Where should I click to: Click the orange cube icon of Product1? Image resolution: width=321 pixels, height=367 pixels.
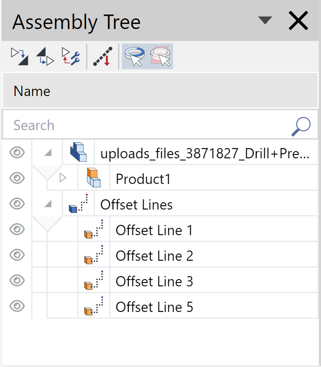[93, 178]
